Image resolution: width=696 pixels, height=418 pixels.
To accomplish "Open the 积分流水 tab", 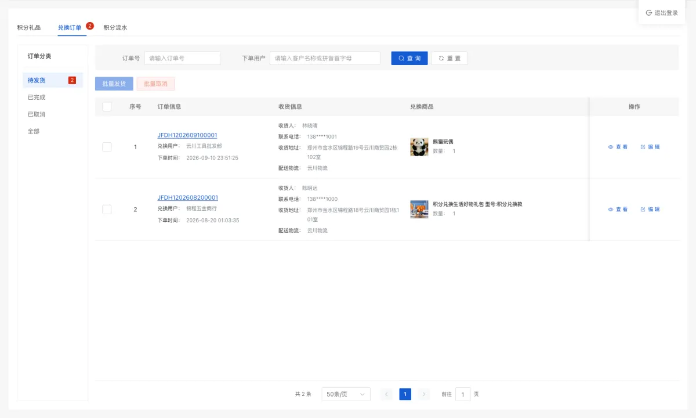I will 115,28.
